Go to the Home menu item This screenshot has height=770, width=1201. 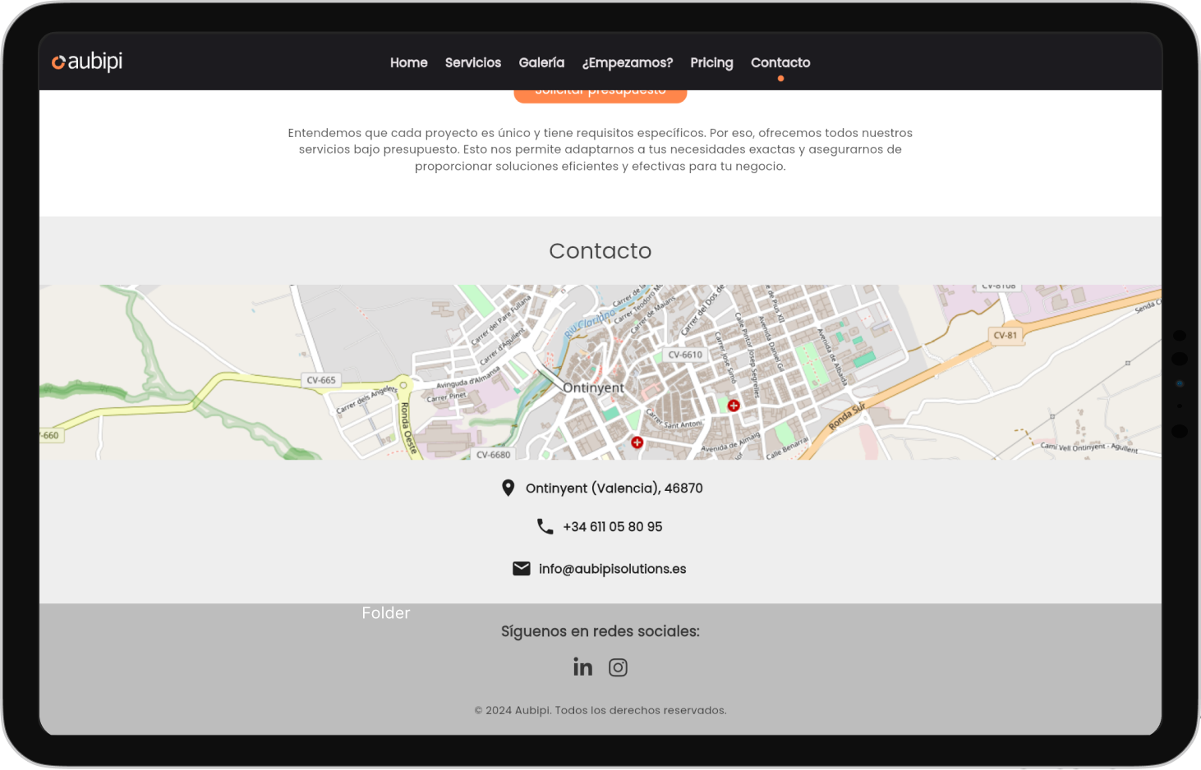click(x=408, y=62)
